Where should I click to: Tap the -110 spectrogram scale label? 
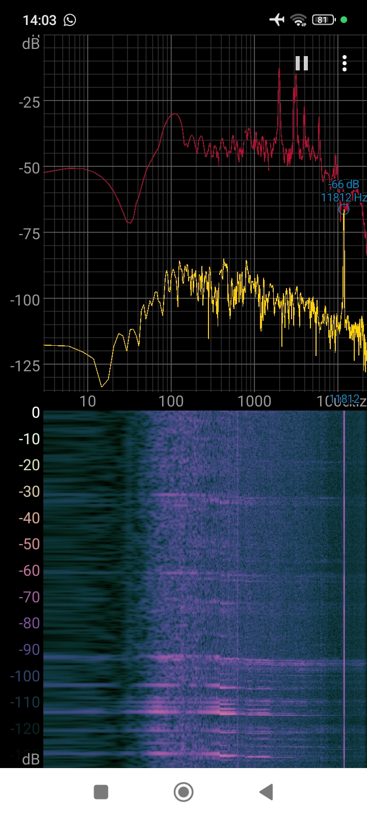[x=25, y=702]
